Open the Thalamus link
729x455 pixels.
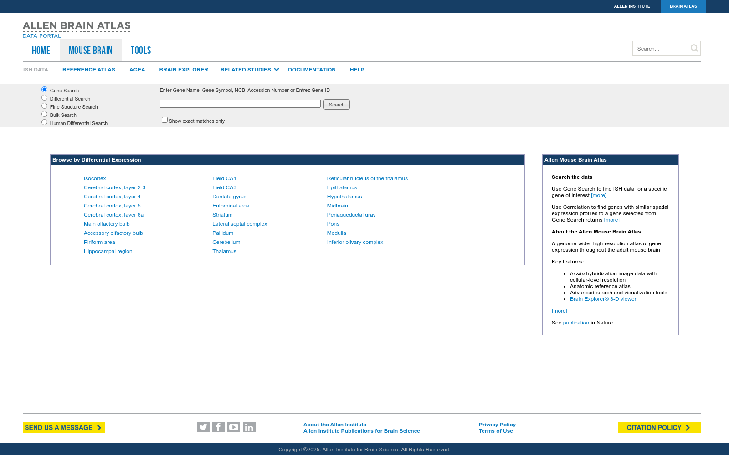tap(224, 251)
